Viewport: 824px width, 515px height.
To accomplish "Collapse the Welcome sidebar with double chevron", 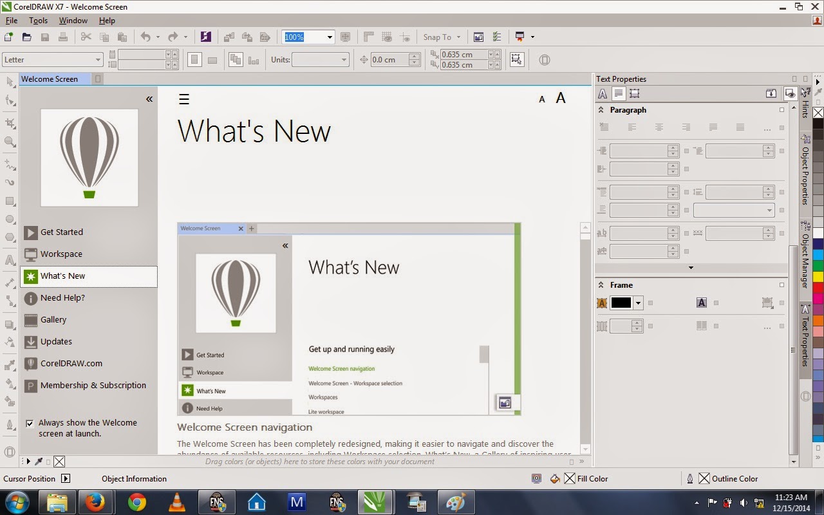I will pos(149,99).
